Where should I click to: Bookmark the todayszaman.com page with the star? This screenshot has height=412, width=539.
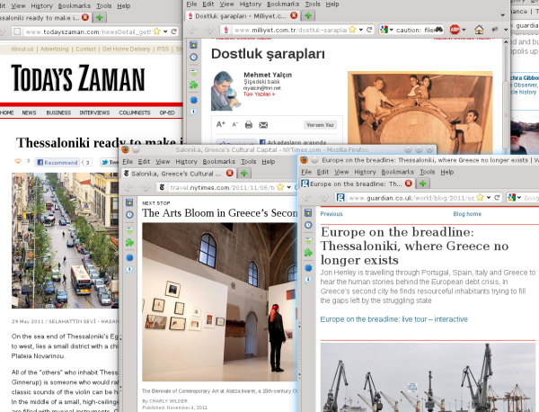coord(157,31)
